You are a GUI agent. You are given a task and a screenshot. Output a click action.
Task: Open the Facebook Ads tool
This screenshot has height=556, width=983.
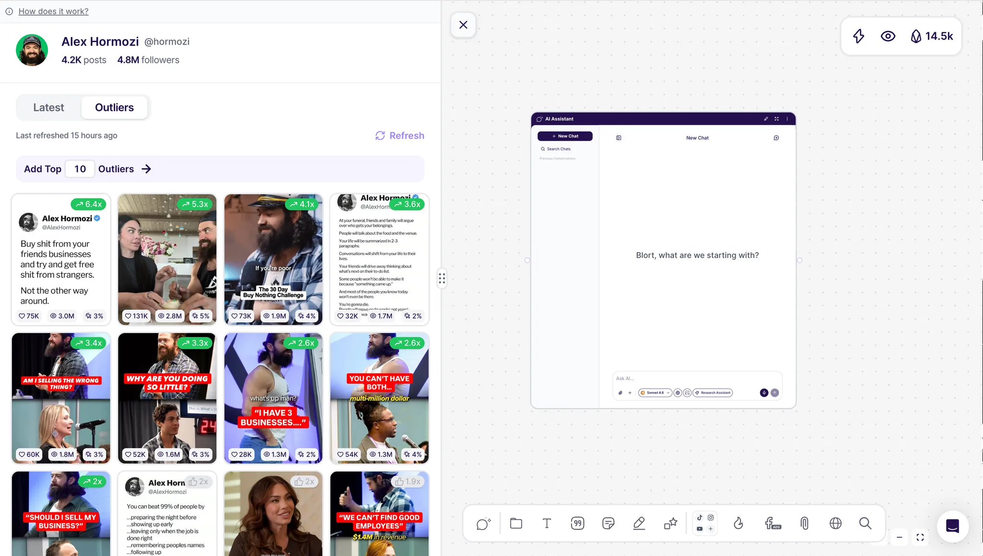pyautogui.click(x=773, y=523)
